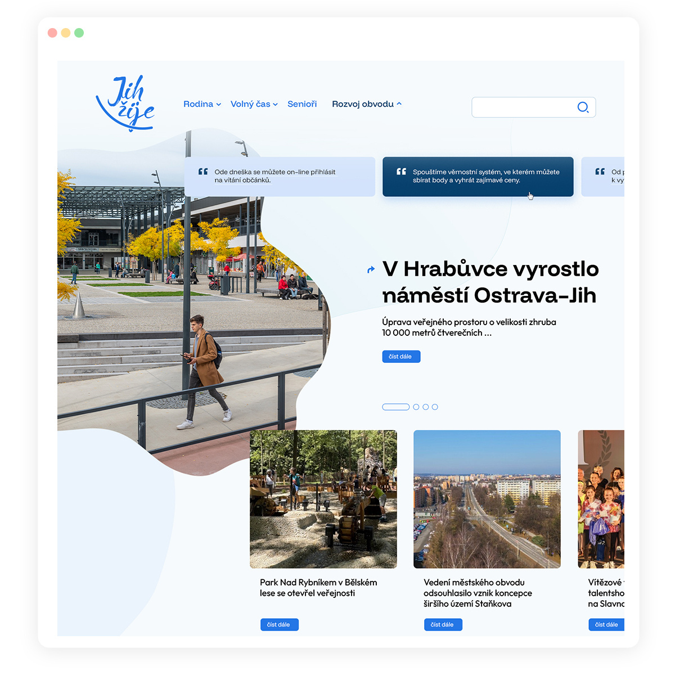Click the quote icon of the loyalty system card
The height and width of the screenshot is (675, 675).
pyautogui.click(x=401, y=172)
